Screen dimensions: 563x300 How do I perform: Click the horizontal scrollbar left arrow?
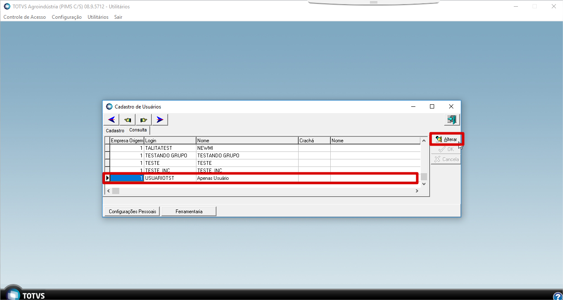pyautogui.click(x=108, y=191)
